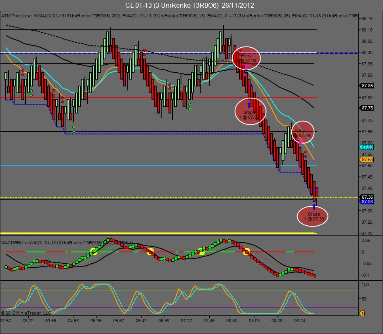Click the 88.15 price axis label
The height and width of the screenshot is (334, 383).
tap(367, 19)
